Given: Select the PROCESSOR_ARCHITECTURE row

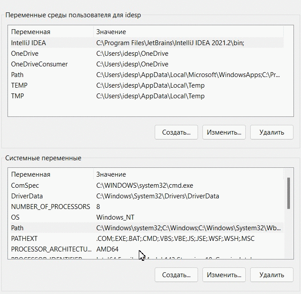Looking at the screenshot, I should (147, 249).
